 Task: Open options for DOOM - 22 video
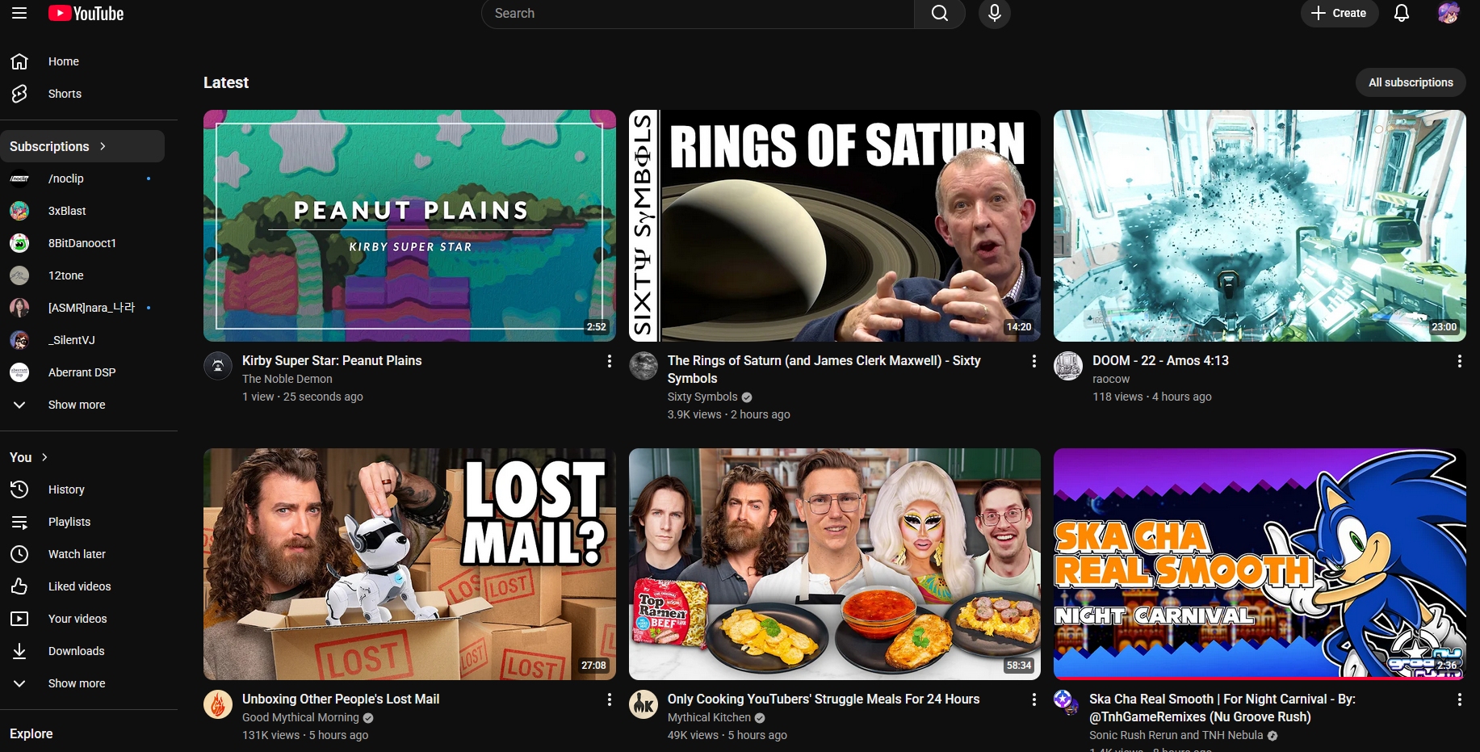click(1458, 362)
